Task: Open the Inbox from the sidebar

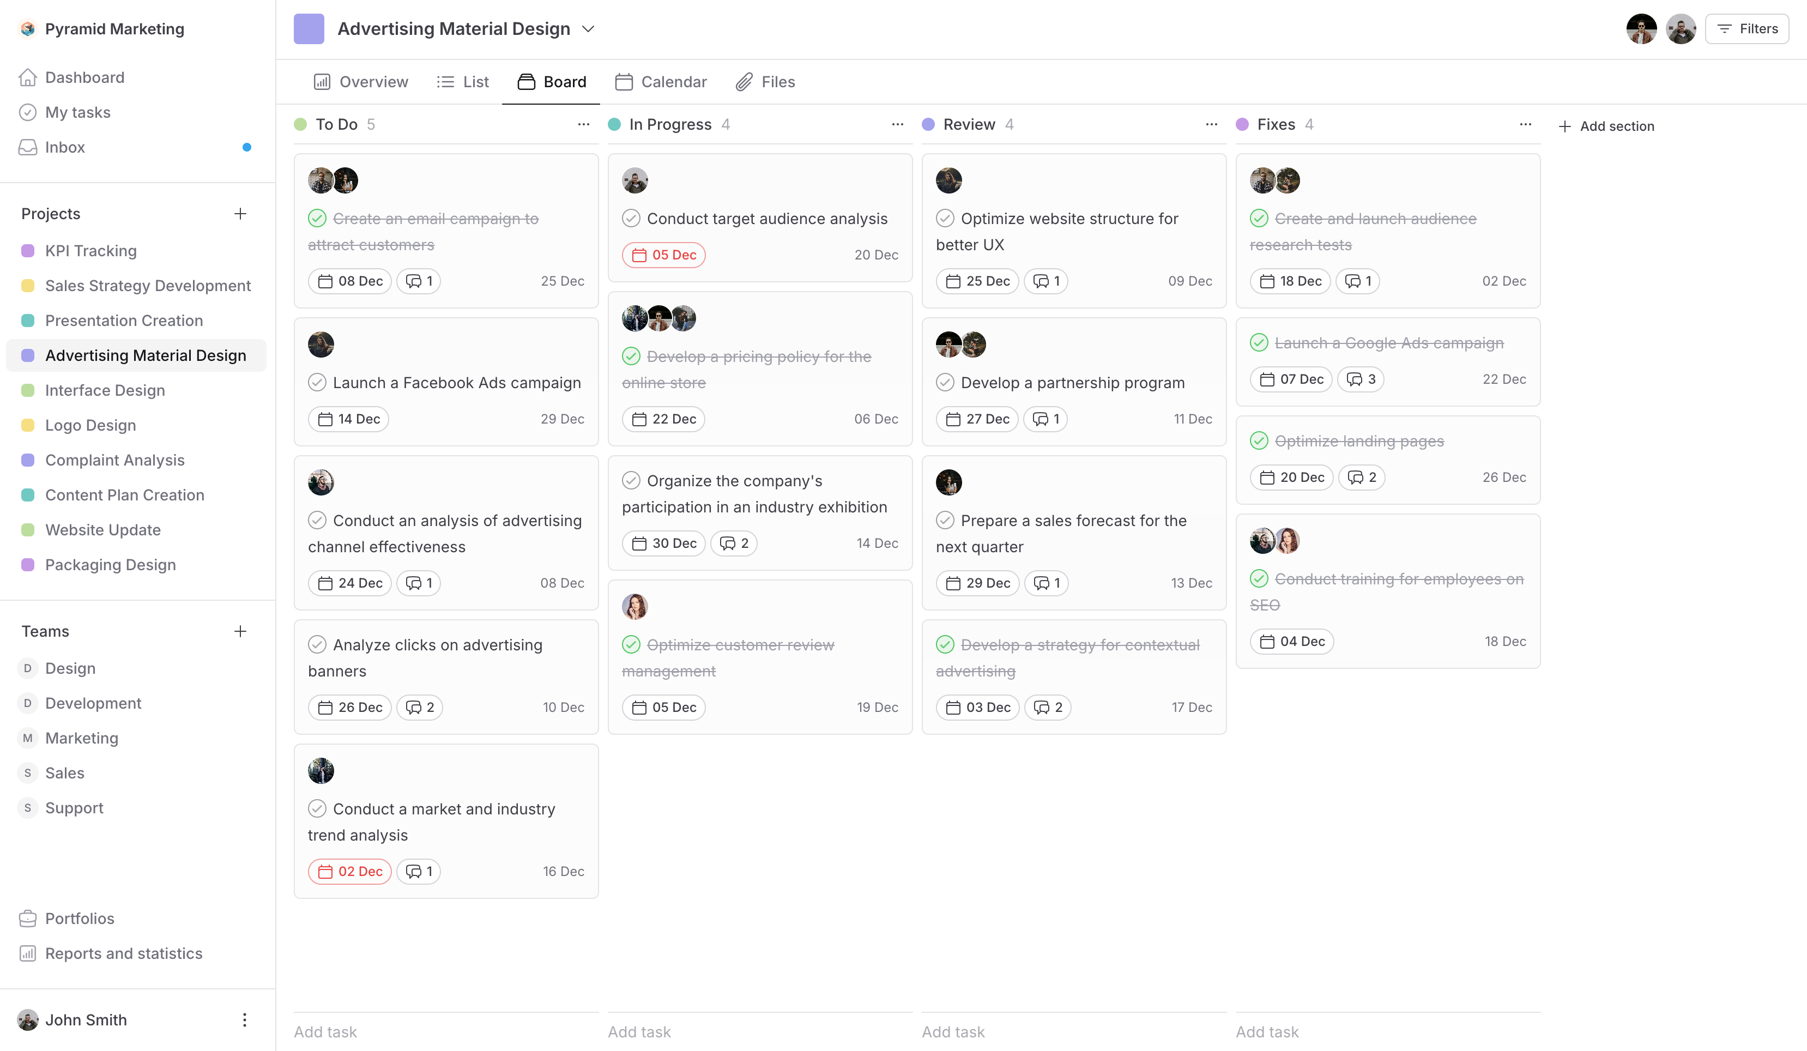Action: [64, 147]
